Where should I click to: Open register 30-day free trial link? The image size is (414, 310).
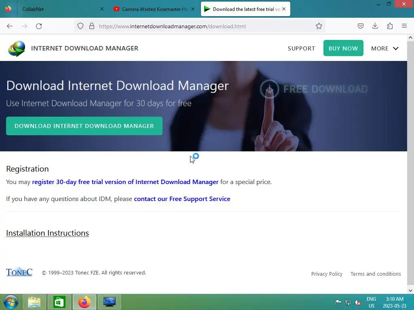(125, 182)
